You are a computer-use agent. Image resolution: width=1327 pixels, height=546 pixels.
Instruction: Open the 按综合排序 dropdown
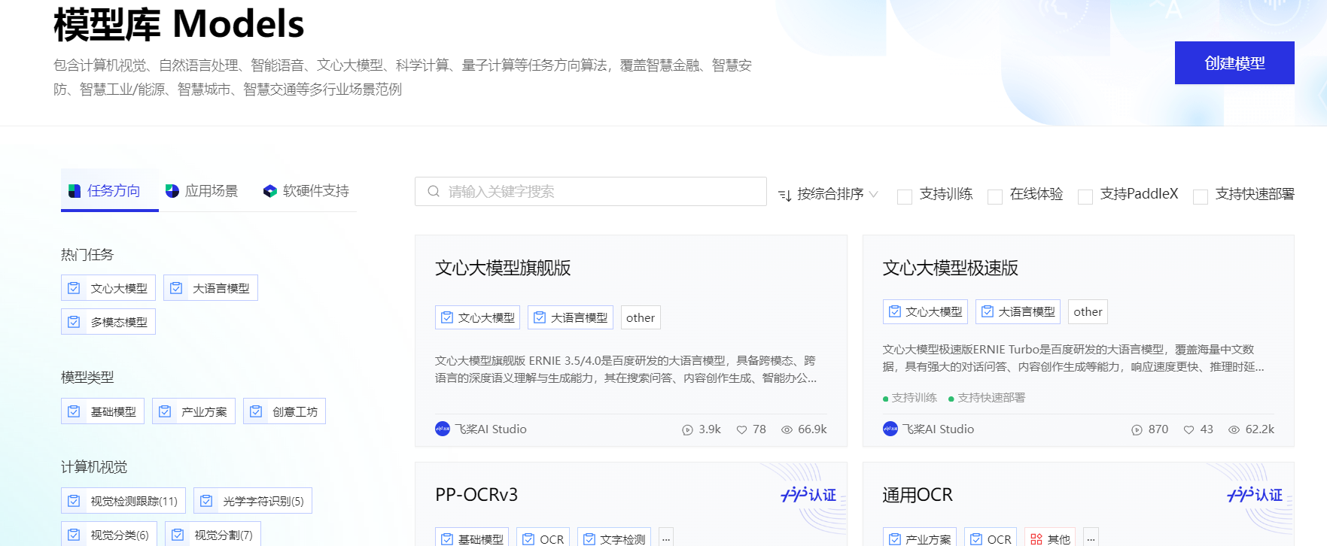(828, 194)
